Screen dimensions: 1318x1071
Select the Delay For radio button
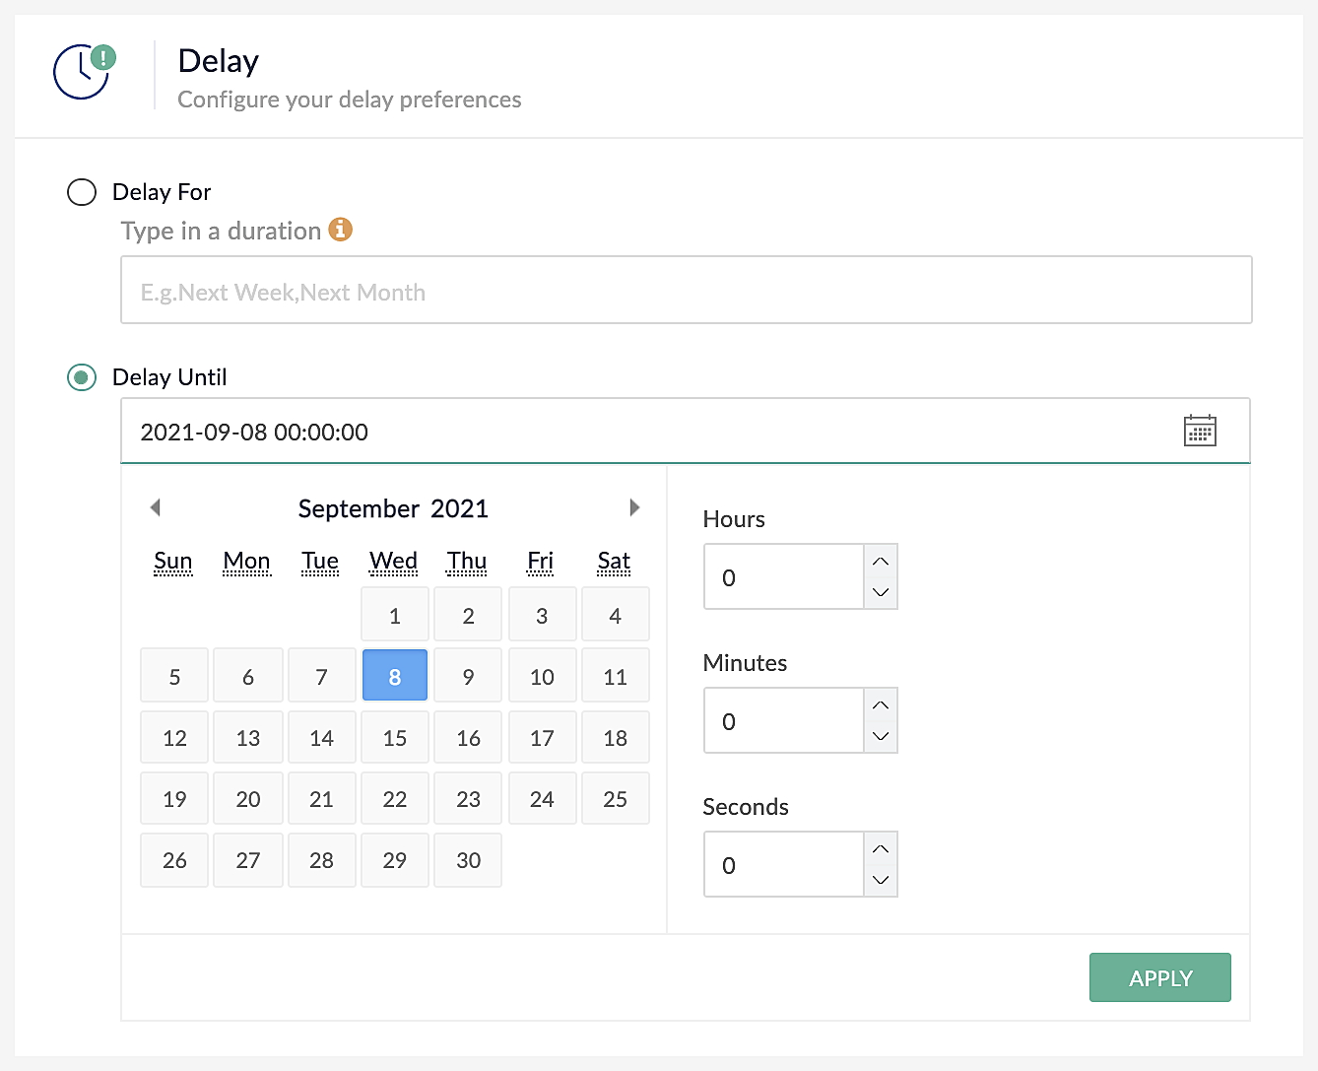(82, 191)
